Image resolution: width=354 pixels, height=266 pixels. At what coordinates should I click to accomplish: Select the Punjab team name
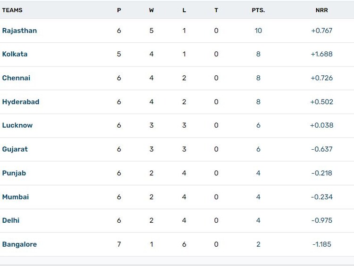[x=14, y=173]
